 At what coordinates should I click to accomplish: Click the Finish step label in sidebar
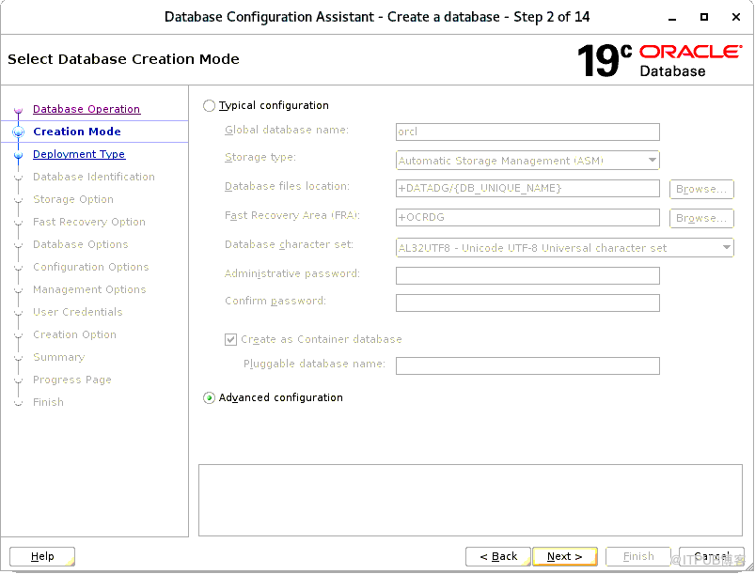[x=48, y=402]
